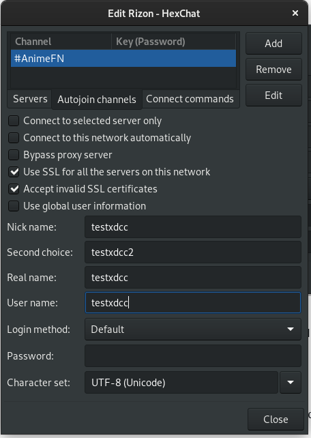This screenshot has width=311, height=438.
Task: Toggle Connect to this network automatically
Action: pos(14,138)
